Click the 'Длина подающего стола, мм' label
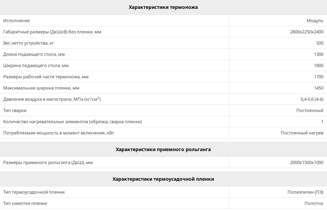The width and height of the screenshot is (327, 212). (x=34, y=54)
